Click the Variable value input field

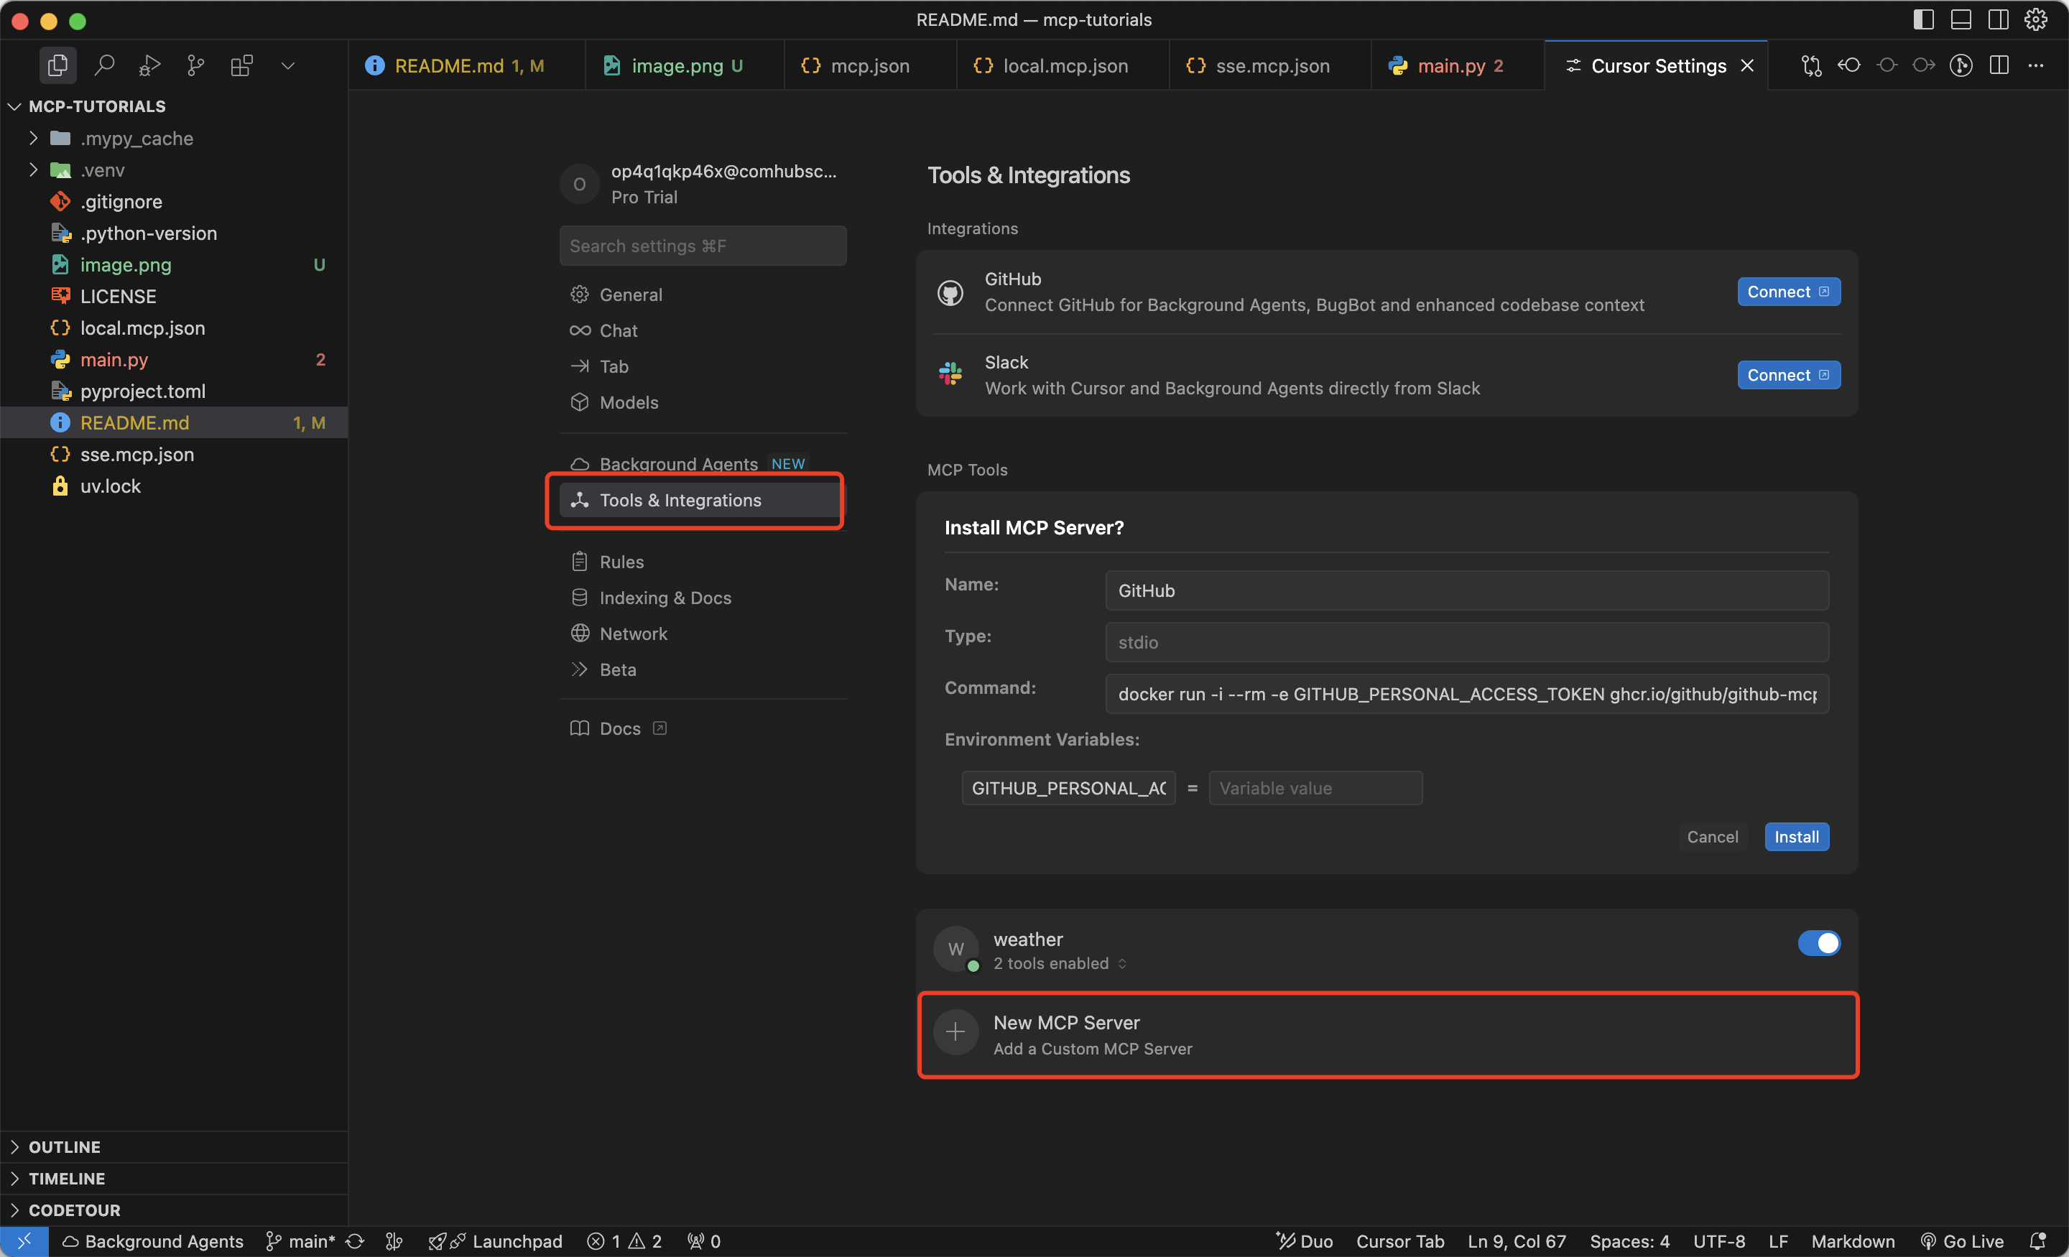tap(1314, 789)
